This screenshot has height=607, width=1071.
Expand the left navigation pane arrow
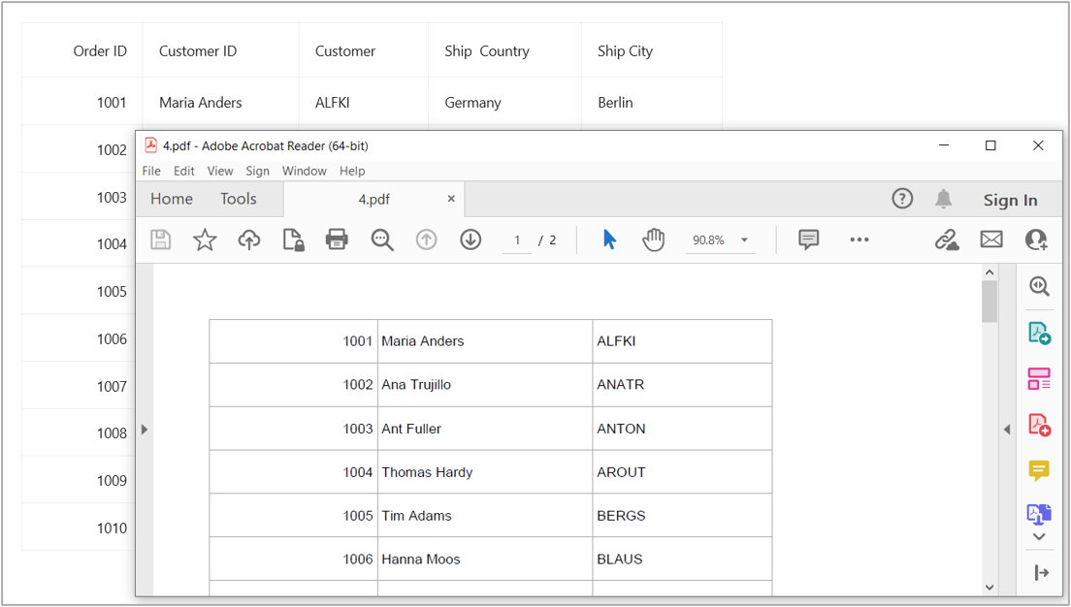pos(145,429)
